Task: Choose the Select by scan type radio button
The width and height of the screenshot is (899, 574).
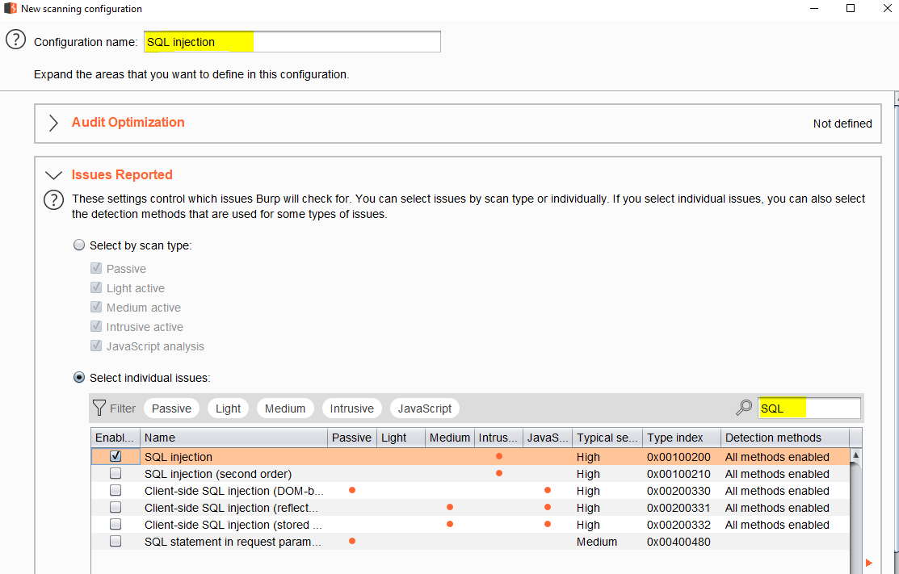Action: [79, 245]
